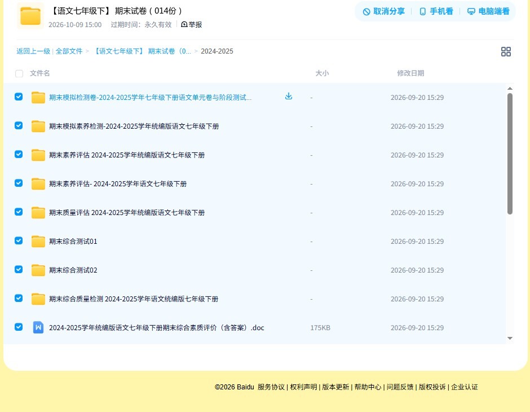Uncheck the 期末质量评估 folder checkbox

click(19, 212)
